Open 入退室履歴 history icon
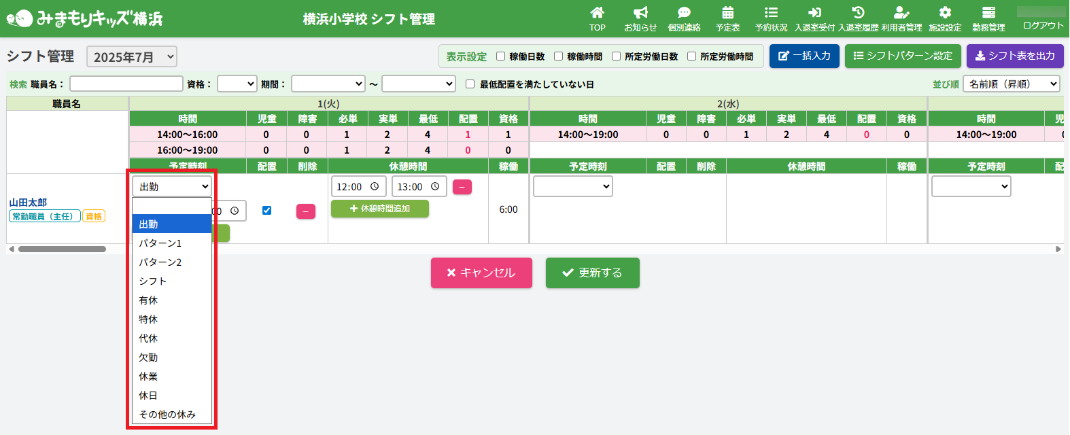The height and width of the screenshot is (435, 1070). (x=858, y=13)
